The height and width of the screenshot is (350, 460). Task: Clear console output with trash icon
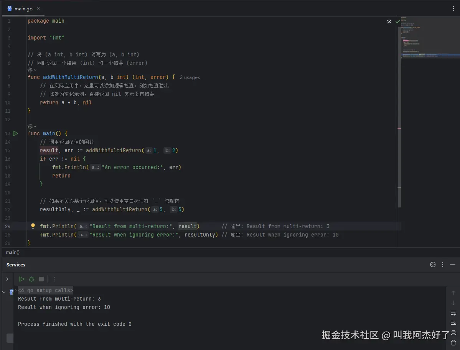pos(453,343)
